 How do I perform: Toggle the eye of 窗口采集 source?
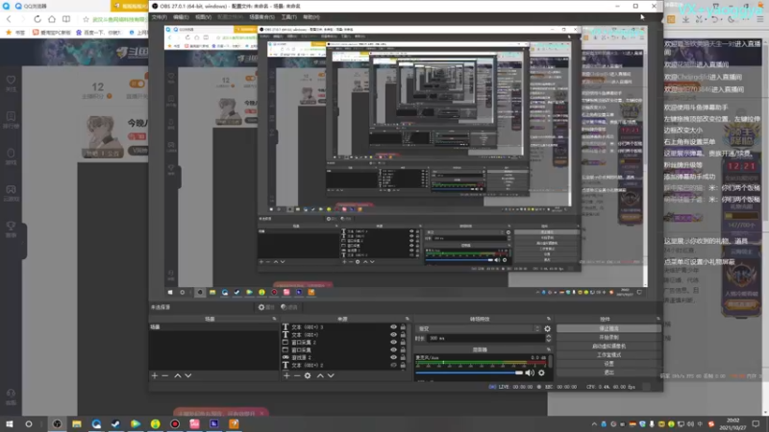[x=393, y=349]
